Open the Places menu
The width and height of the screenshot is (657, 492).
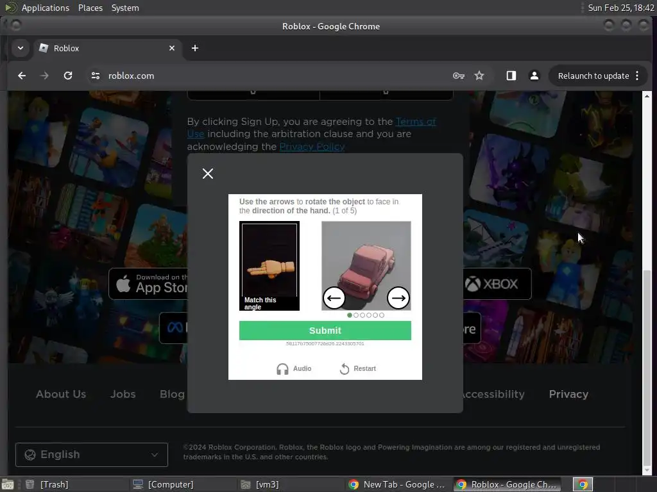(90, 8)
